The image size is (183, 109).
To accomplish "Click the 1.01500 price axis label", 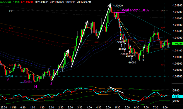I will (177, 25).
